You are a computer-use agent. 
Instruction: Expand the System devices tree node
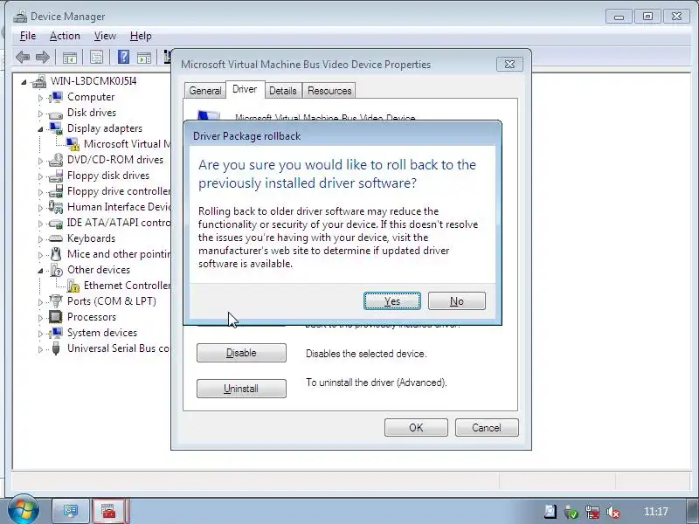[x=40, y=334]
